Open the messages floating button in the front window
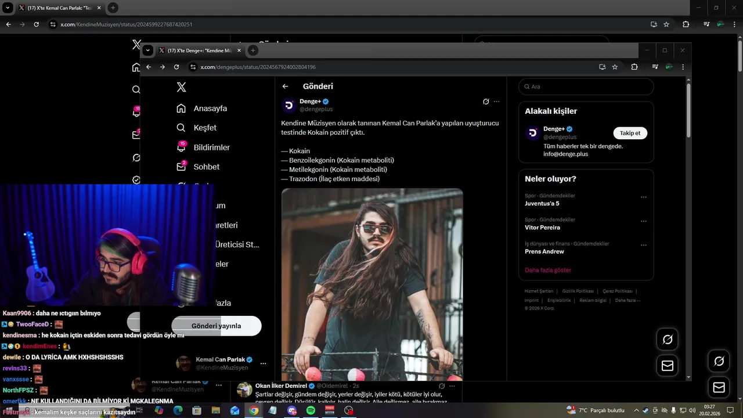Screen dimensions: 743x418 (668, 366)
